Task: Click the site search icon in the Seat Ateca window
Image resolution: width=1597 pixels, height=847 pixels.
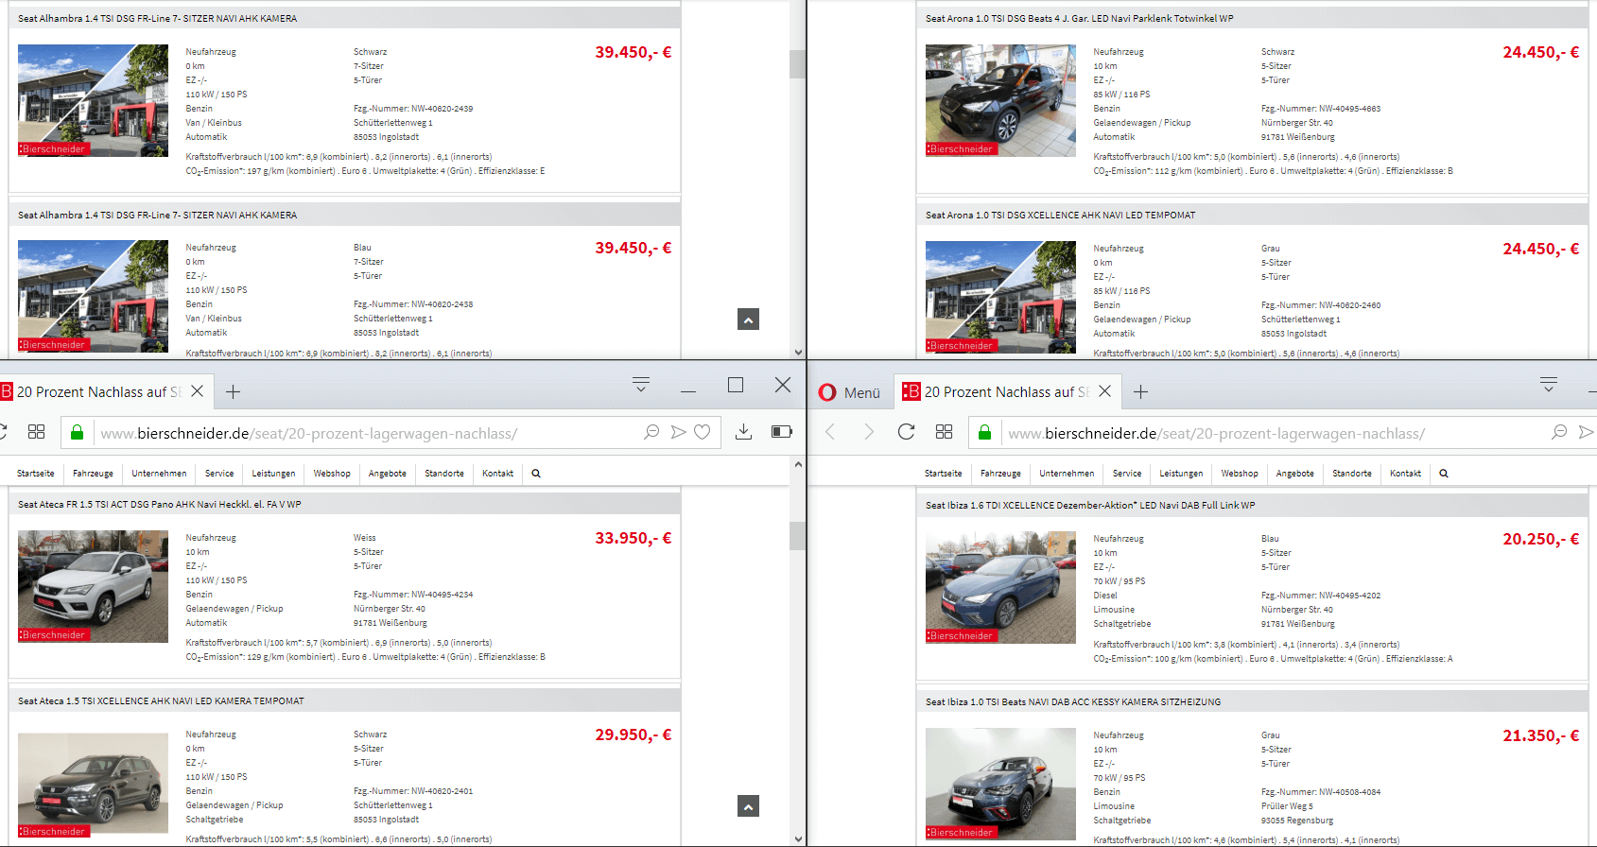Action: click(536, 474)
